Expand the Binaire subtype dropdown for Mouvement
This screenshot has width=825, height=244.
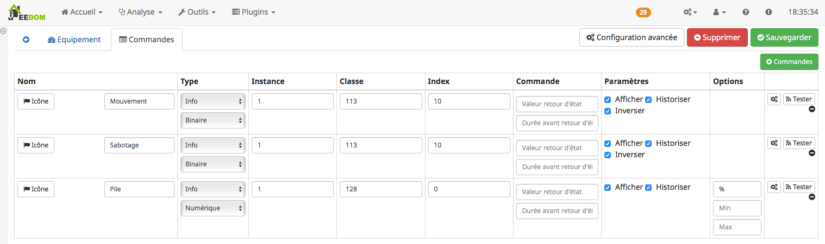(213, 120)
